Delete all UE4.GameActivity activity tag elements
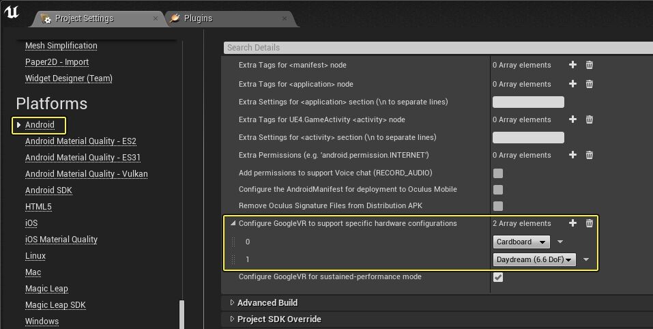Viewport: 653px width, 329px height. (x=590, y=119)
